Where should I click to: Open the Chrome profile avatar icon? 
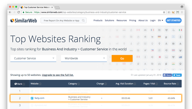pos(182,7)
